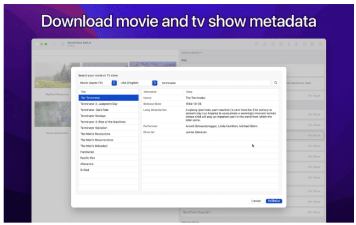Select Terminator Genisys result
The height and width of the screenshot is (225, 356).
109,116
